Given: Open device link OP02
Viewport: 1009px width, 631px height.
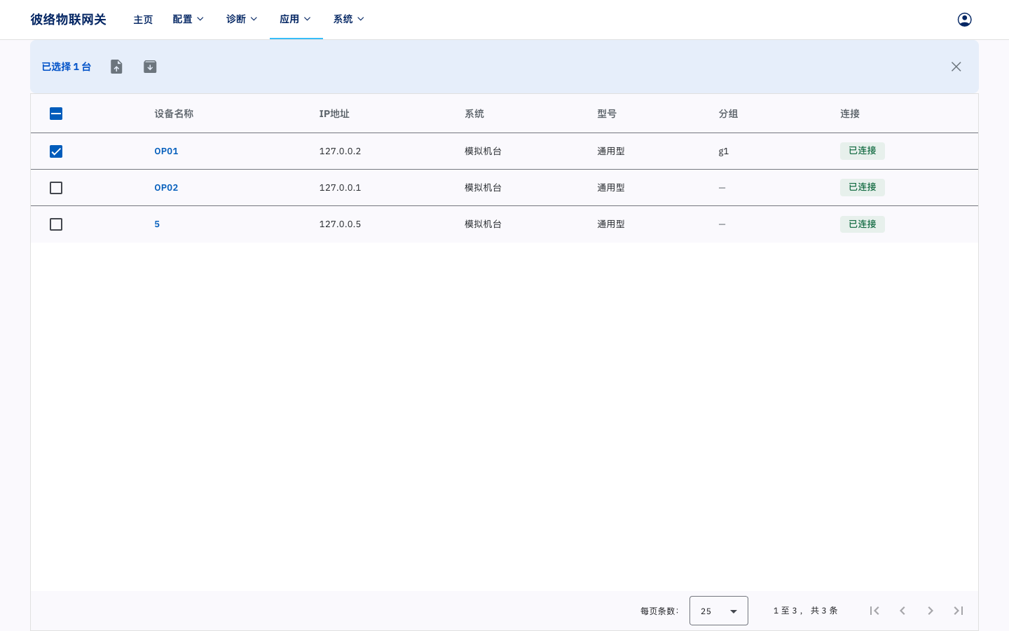Looking at the screenshot, I should tap(166, 188).
